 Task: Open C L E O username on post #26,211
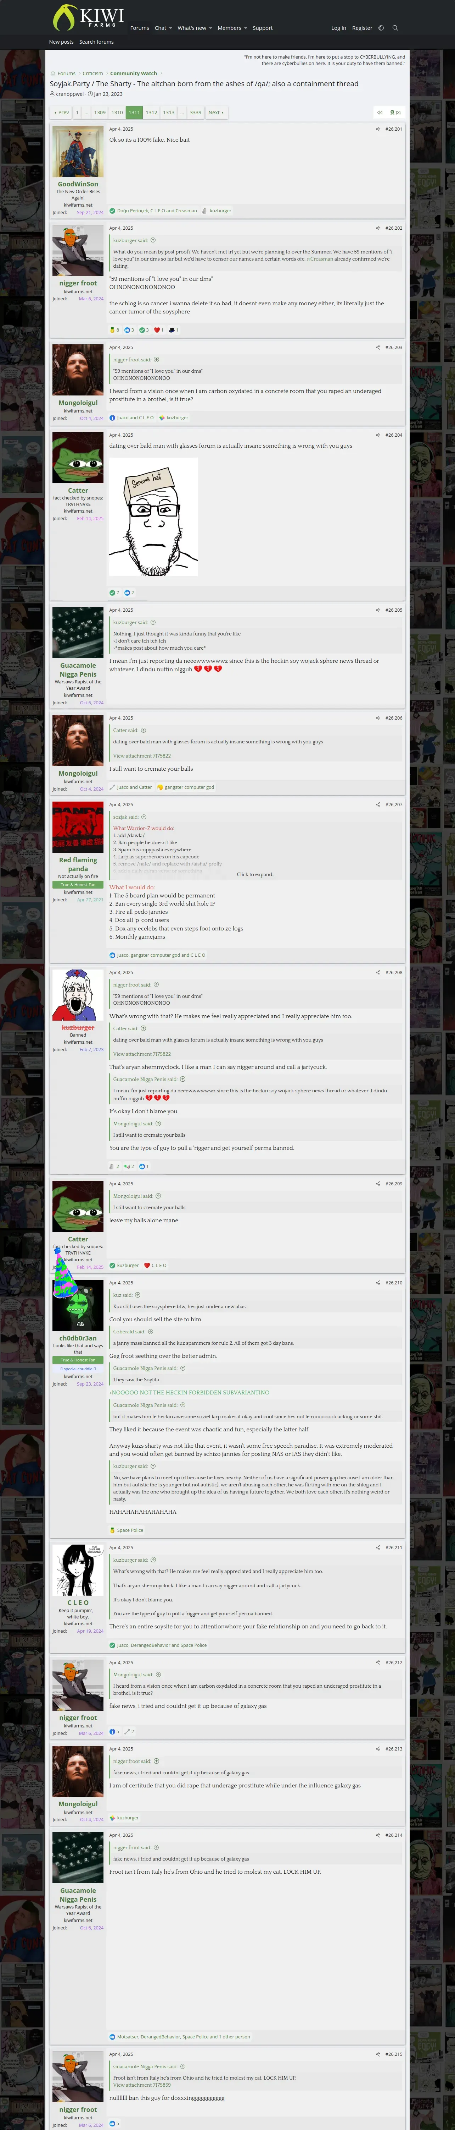[x=78, y=1602]
